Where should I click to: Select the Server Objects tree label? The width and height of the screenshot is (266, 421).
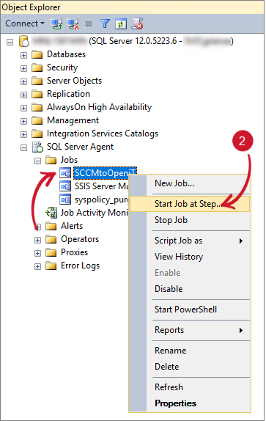coord(74,81)
